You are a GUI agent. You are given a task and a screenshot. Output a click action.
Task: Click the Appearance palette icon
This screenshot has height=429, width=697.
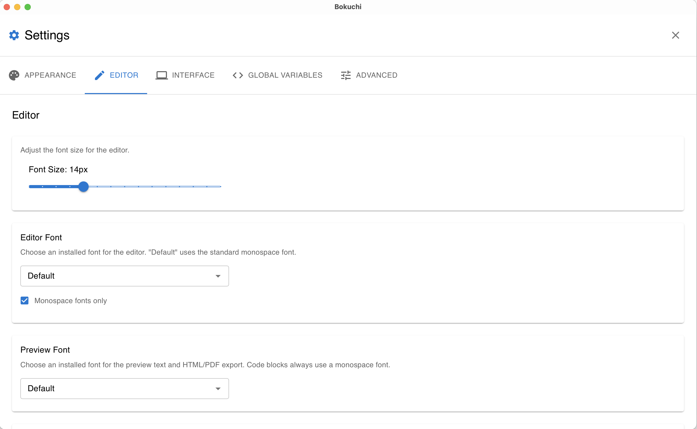tap(14, 75)
